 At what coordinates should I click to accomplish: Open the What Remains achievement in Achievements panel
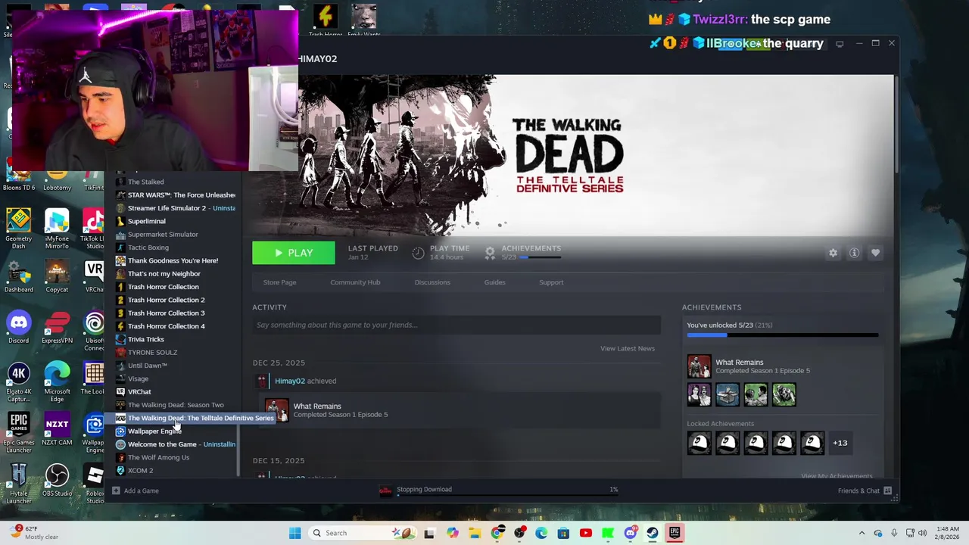coord(699,366)
